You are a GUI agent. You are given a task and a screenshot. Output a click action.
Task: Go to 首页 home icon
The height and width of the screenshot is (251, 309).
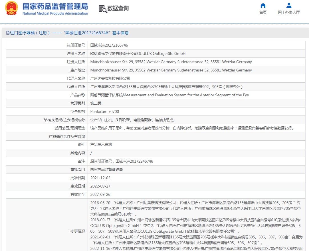click(x=263, y=5)
